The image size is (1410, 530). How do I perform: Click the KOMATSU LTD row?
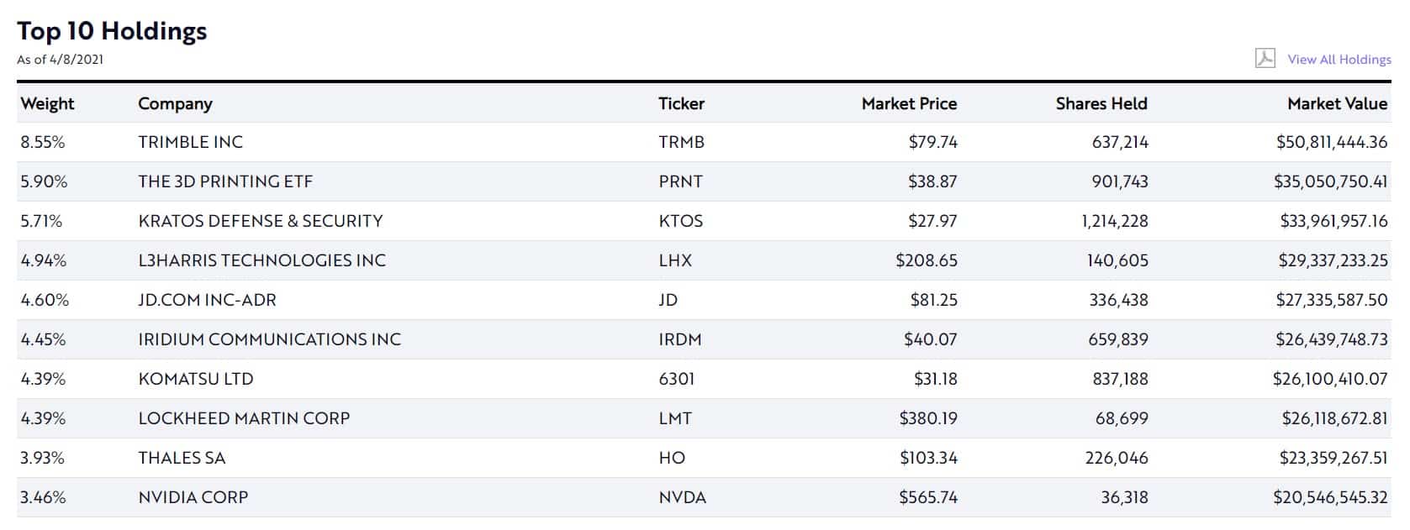(704, 379)
